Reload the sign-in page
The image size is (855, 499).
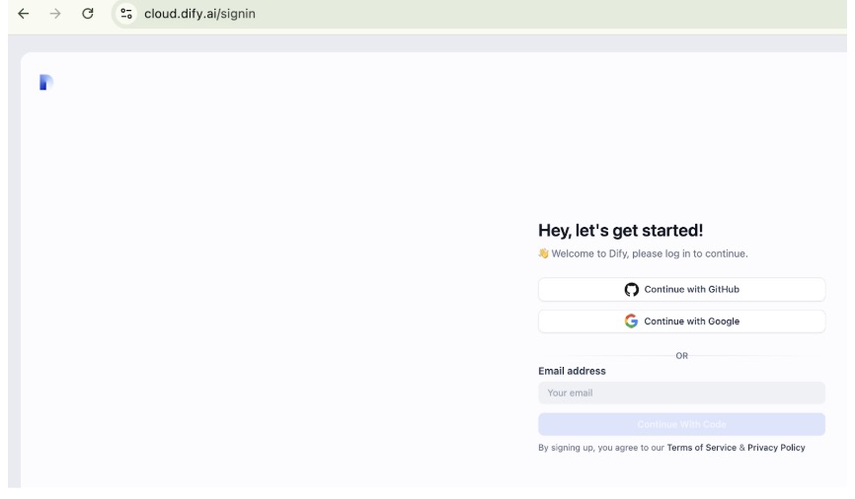(88, 14)
